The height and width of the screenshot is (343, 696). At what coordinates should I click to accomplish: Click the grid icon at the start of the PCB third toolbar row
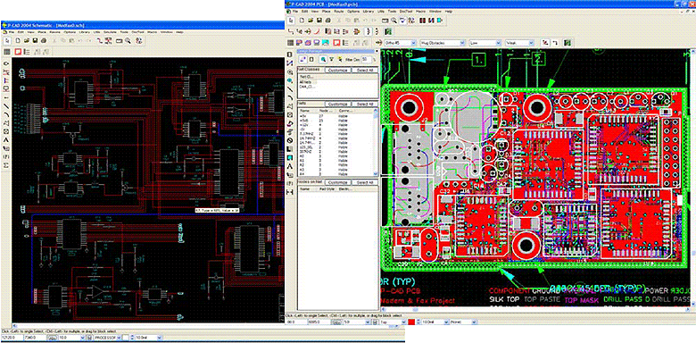tap(290, 43)
